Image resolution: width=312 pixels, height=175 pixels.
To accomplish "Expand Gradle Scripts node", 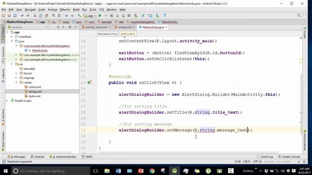I will pos(7,101).
